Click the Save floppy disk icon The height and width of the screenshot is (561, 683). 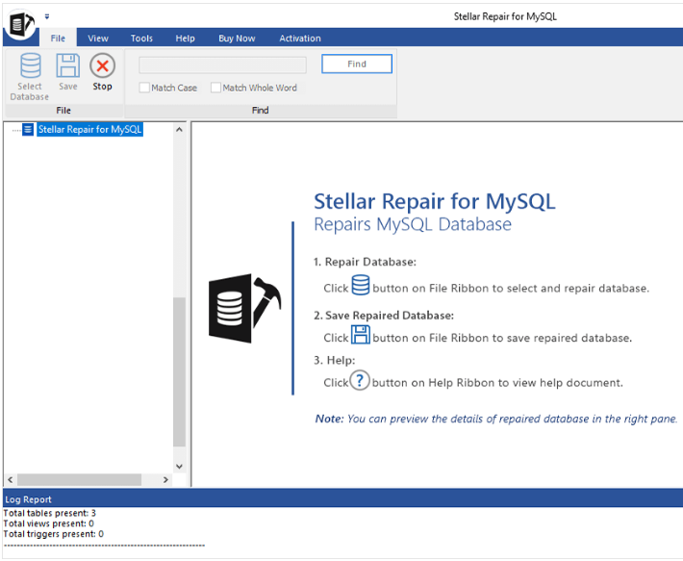[68, 65]
